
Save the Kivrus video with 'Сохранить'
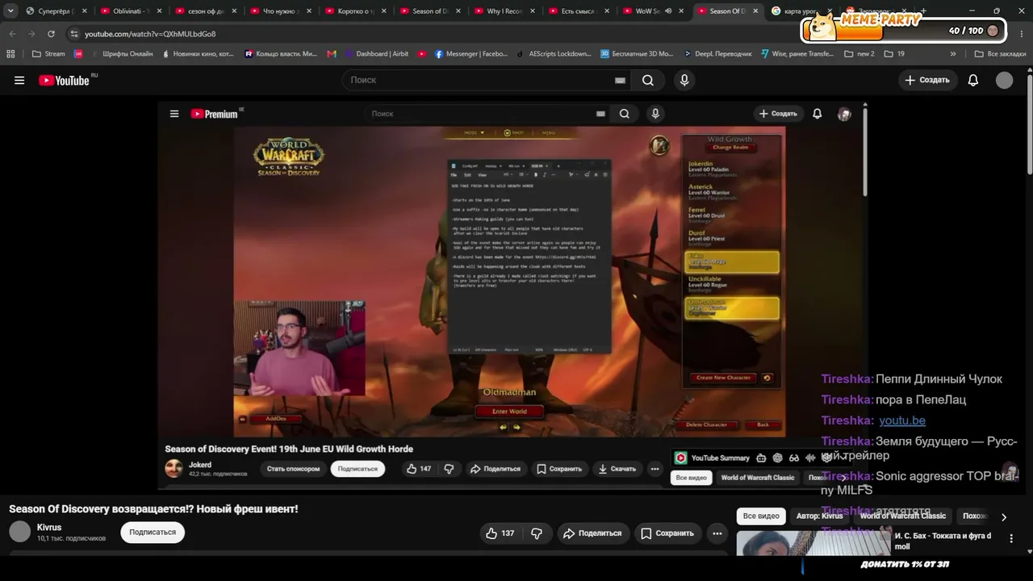pos(667,533)
